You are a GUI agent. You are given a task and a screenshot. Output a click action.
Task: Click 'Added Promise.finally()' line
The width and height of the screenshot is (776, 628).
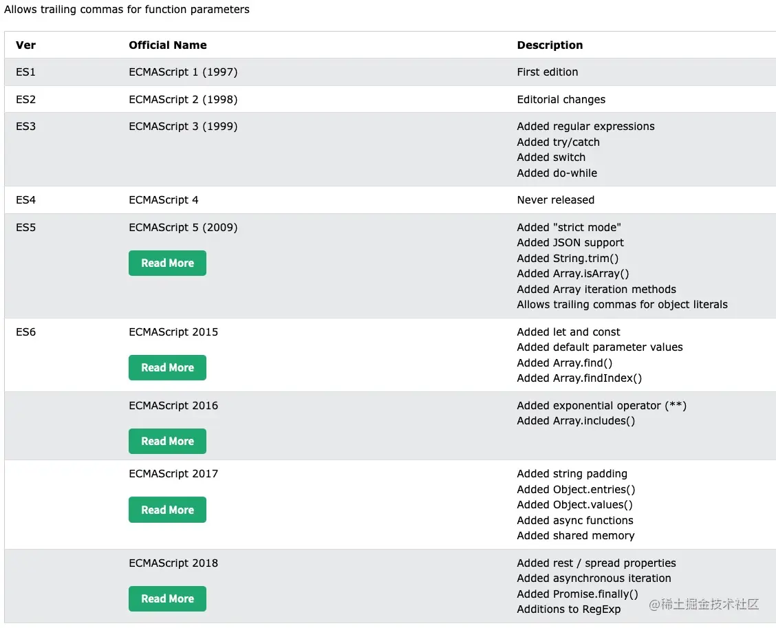(578, 594)
